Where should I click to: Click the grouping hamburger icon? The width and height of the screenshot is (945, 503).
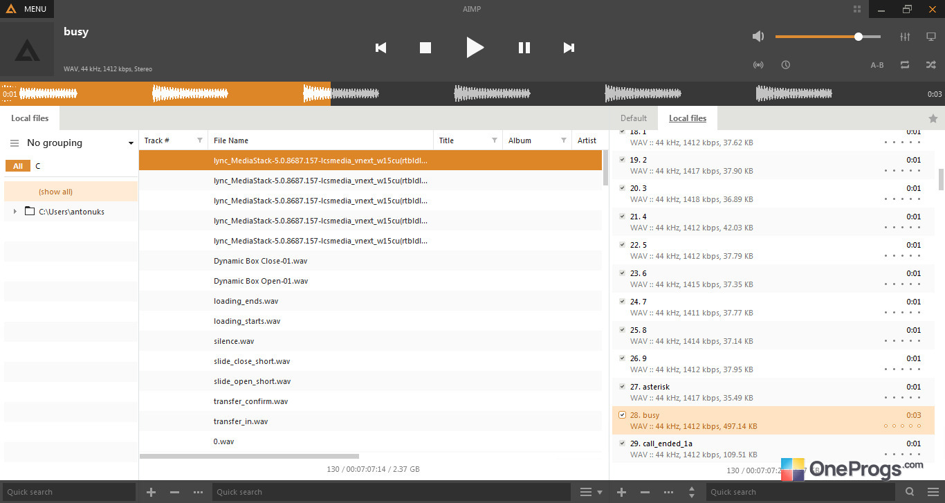click(x=15, y=143)
